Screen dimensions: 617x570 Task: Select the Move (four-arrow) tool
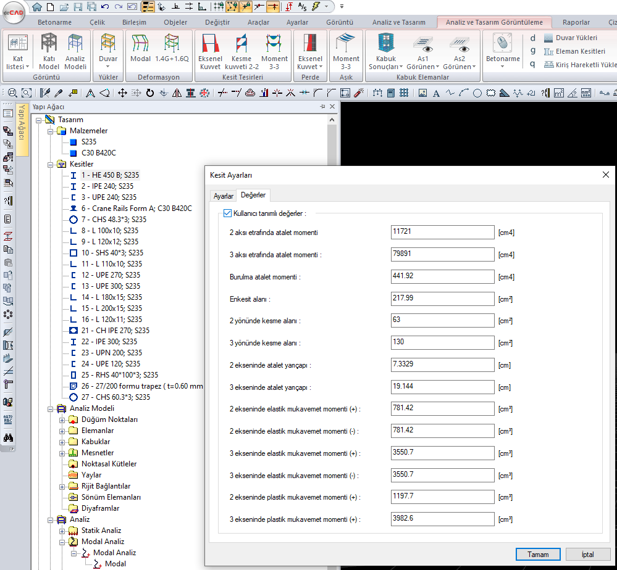pyautogui.click(x=122, y=93)
